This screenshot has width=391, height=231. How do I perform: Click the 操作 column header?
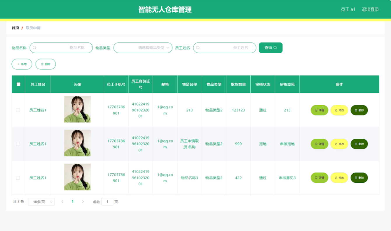[339, 84]
